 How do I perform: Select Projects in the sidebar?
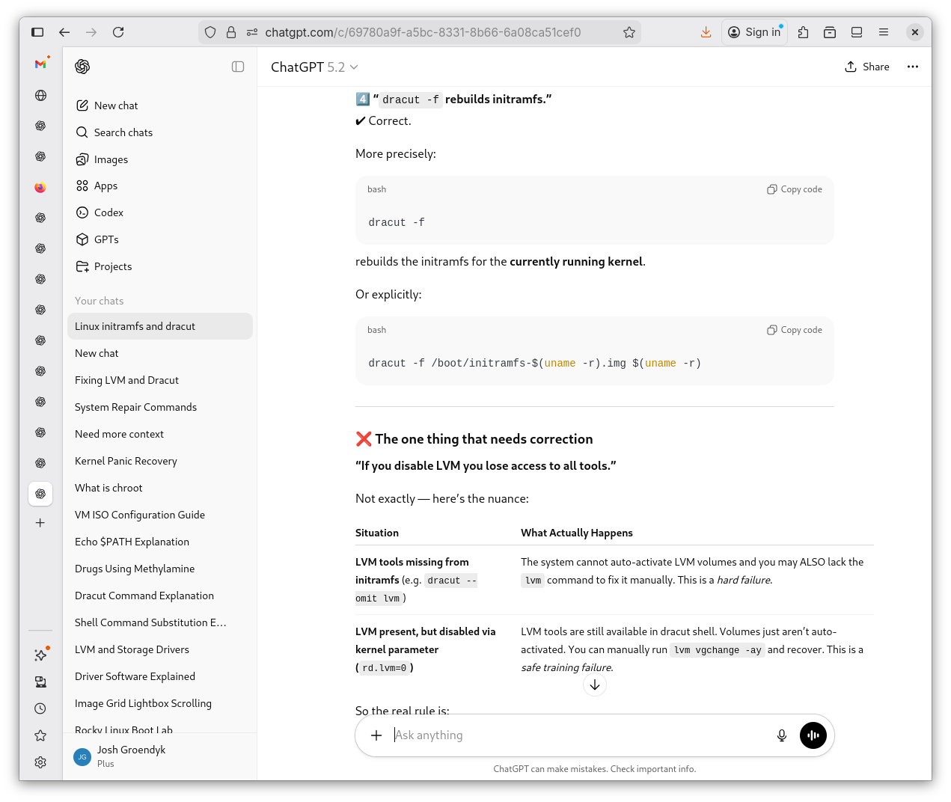click(112, 266)
